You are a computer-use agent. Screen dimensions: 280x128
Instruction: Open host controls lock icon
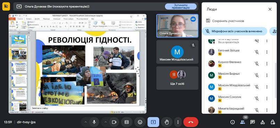click(272, 122)
